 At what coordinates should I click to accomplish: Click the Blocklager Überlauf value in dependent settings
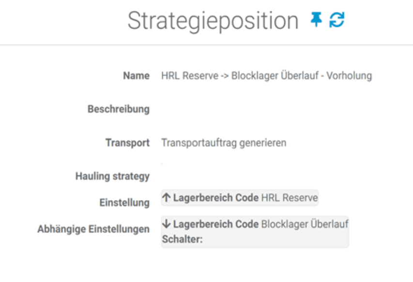[305, 224]
